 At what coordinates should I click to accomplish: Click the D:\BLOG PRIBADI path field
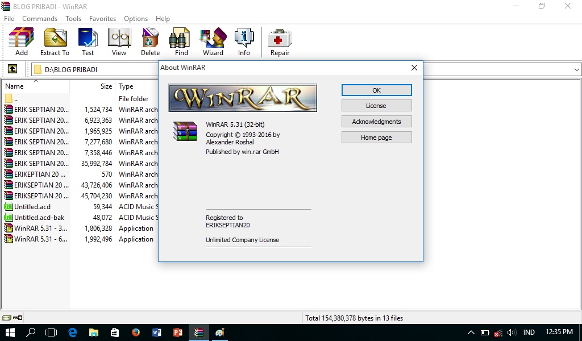click(x=95, y=69)
